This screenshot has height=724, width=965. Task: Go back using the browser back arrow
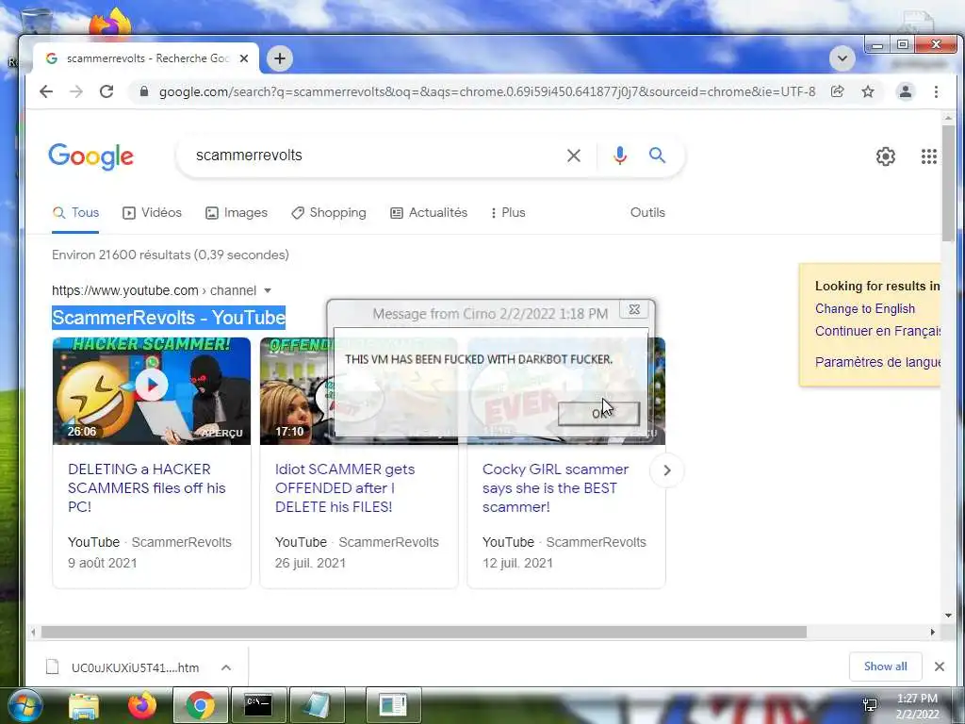[x=46, y=91]
